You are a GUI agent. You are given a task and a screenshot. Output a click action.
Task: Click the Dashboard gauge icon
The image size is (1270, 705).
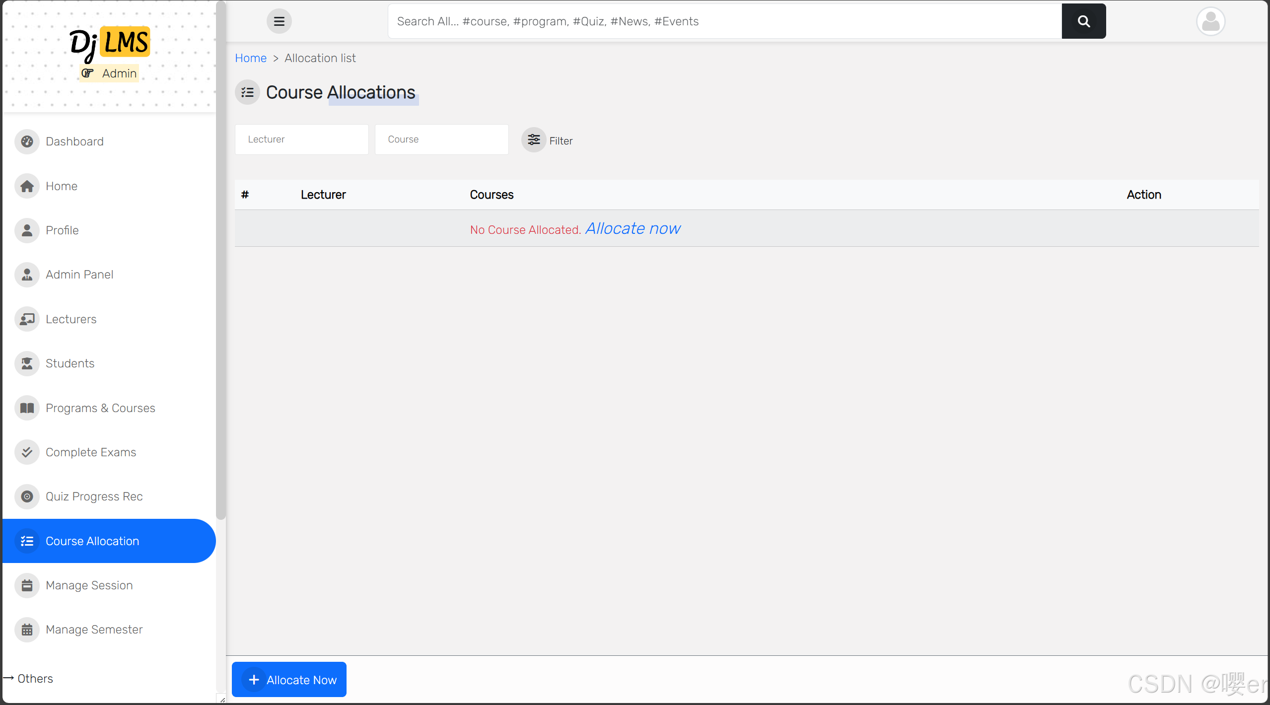(27, 141)
